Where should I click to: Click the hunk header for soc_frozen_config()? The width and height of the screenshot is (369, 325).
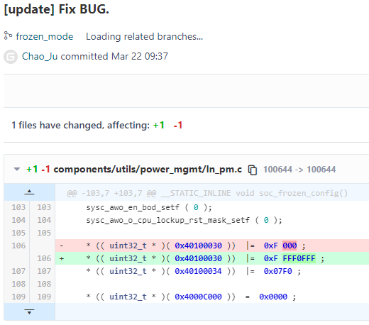[x=207, y=193]
